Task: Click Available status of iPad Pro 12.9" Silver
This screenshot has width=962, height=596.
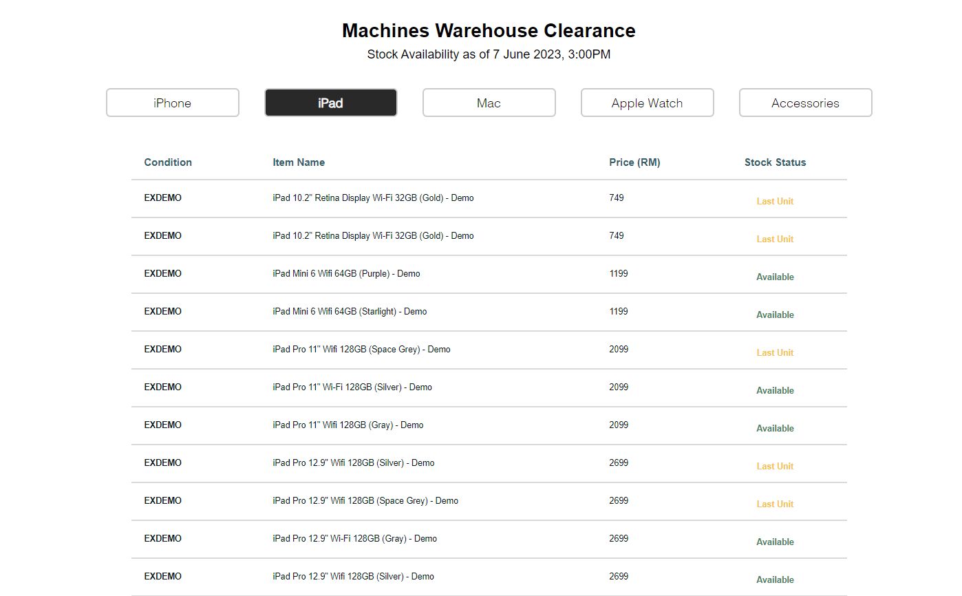Action: pyautogui.click(x=775, y=579)
